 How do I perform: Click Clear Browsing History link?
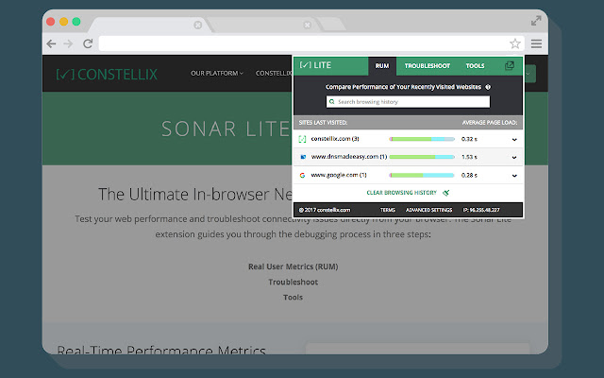(x=401, y=193)
